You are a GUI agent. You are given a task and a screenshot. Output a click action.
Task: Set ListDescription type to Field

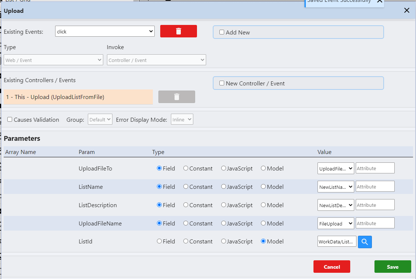[159, 205]
